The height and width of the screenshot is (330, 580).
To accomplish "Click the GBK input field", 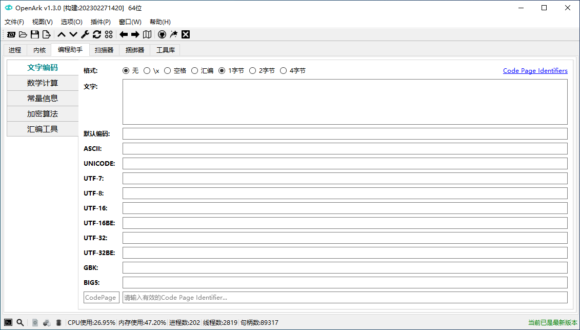I will pyautogui.click(x=345, y=267).
